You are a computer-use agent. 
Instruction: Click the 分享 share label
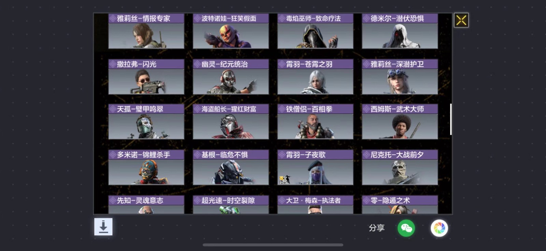click(377, 228)
